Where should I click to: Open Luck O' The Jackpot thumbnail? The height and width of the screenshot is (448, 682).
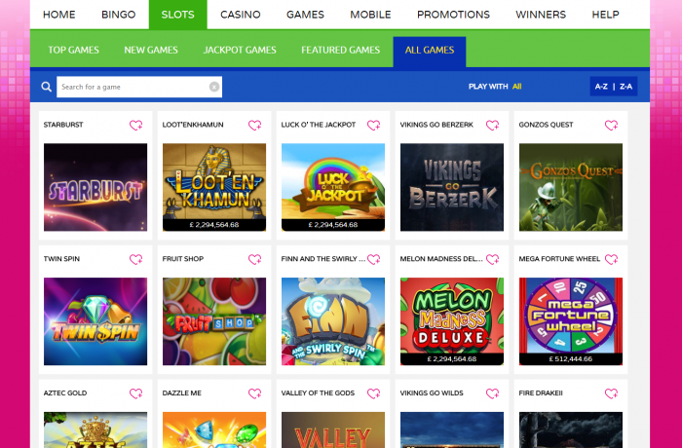[x=333, y=187]
